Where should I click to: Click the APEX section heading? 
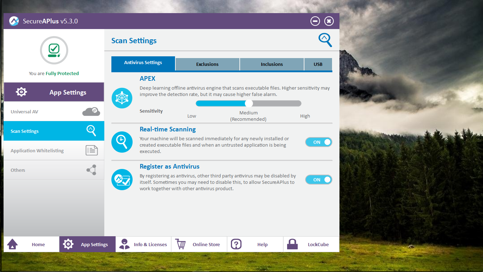click(147, 79)
